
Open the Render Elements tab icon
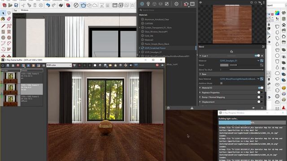pos(161,4)
